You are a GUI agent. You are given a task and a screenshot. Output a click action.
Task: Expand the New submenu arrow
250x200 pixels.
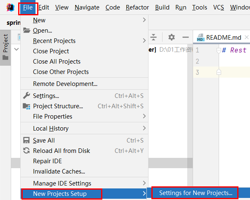[144, 20]
